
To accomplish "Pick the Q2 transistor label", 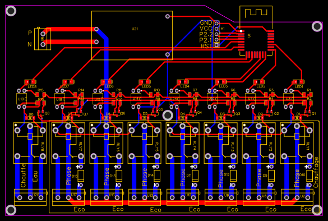I will pyautogui.click(x=276, y=114).
